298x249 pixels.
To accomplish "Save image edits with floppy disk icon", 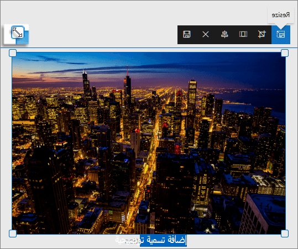I will pos(187,34).
